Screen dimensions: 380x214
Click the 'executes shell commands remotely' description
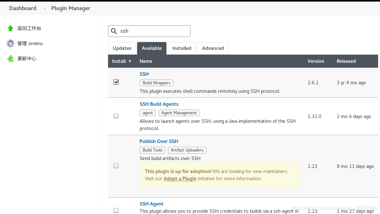coord(210,91)
